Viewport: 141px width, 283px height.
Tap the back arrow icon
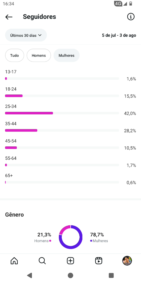click(9, 17)
